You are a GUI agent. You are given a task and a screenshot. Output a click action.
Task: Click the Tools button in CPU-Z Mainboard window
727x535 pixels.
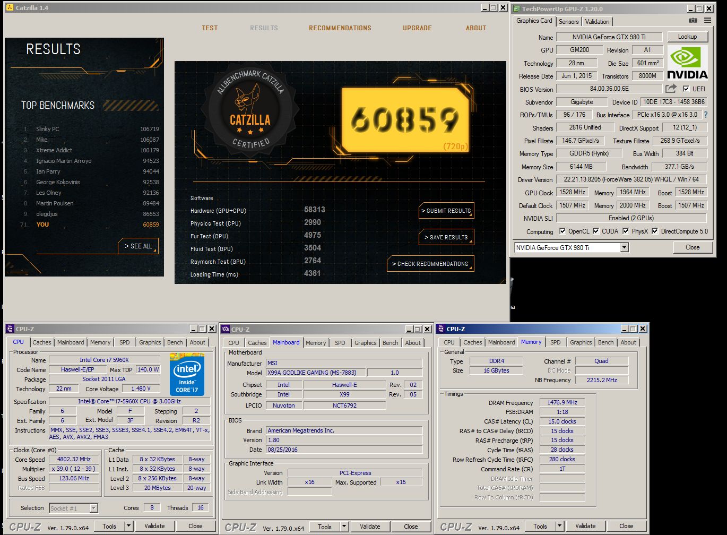325,527
